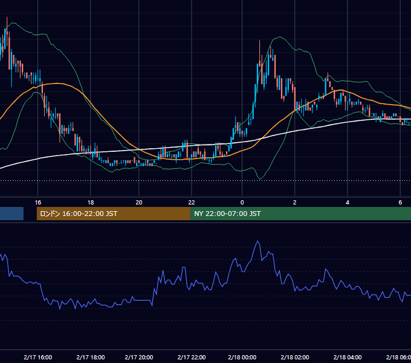Click the 16 hour label on the price chart axis

(x=38, y=203)
